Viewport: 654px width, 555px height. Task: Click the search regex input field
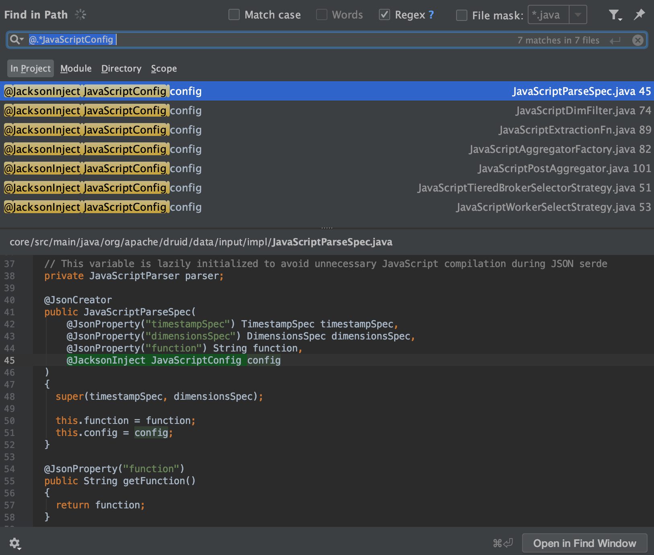(282, 40)
